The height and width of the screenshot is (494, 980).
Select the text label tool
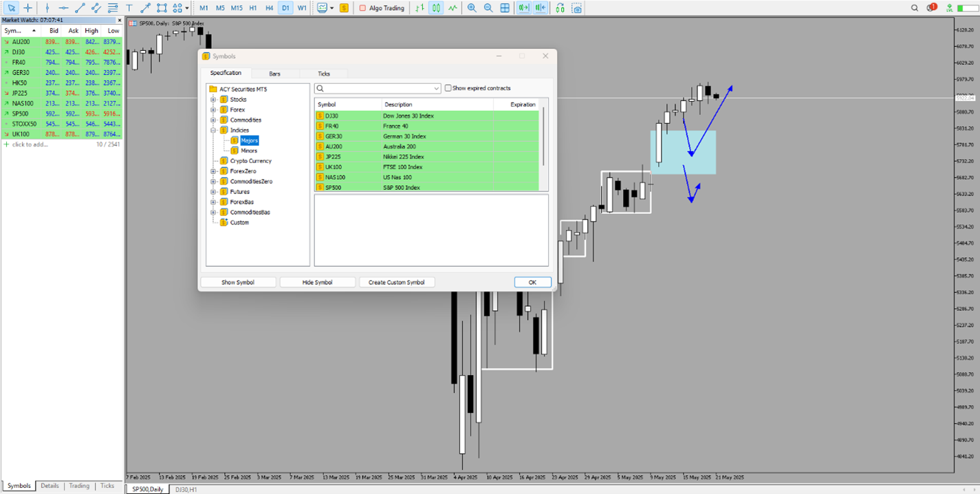129,8
